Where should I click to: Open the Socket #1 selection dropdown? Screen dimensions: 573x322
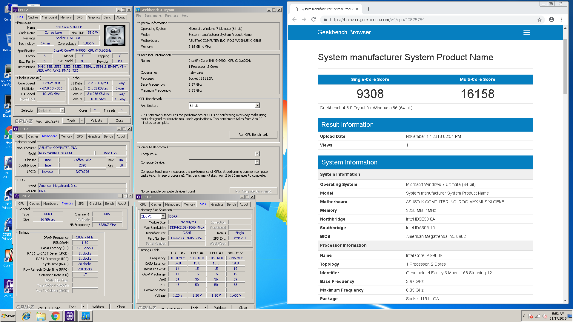tap(62, 111)
